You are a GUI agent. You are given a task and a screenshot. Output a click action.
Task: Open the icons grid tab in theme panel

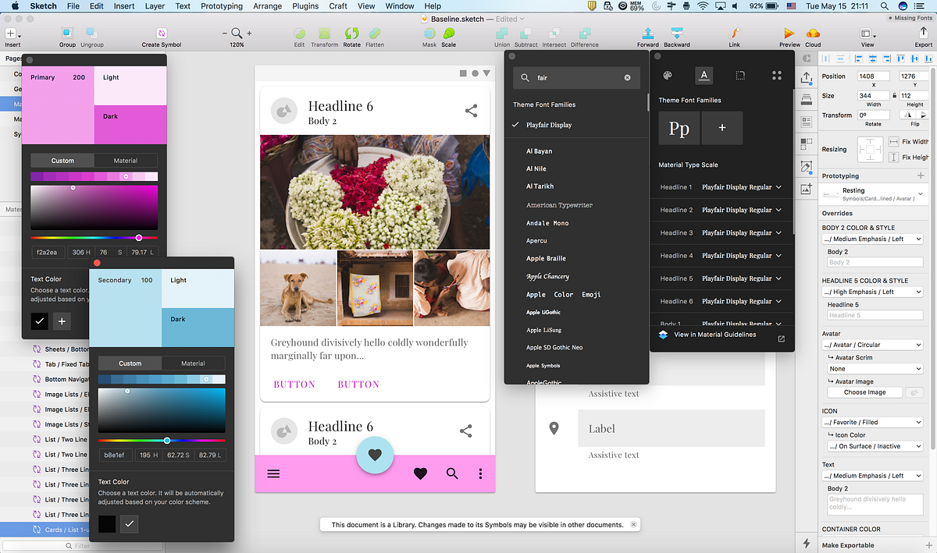[x=777, y=76]
